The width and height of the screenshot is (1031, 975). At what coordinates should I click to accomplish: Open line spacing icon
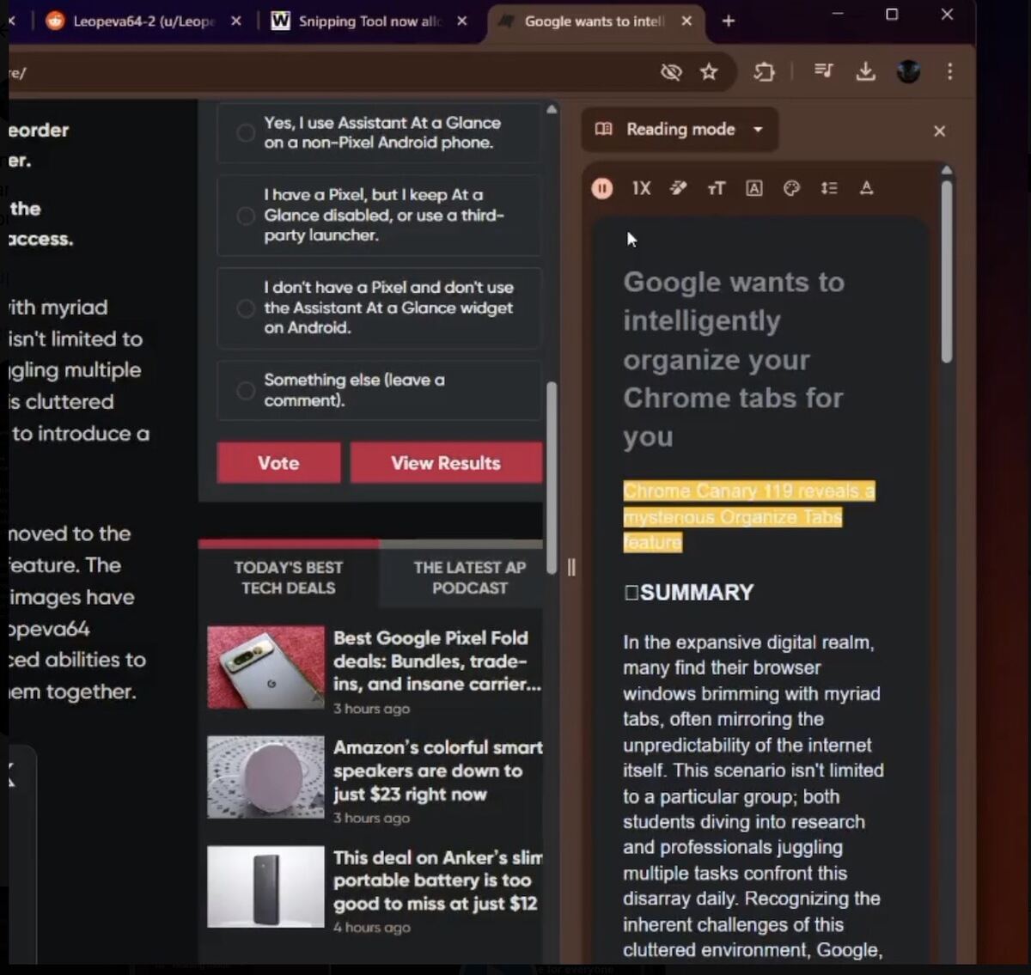tap(829, 188)
